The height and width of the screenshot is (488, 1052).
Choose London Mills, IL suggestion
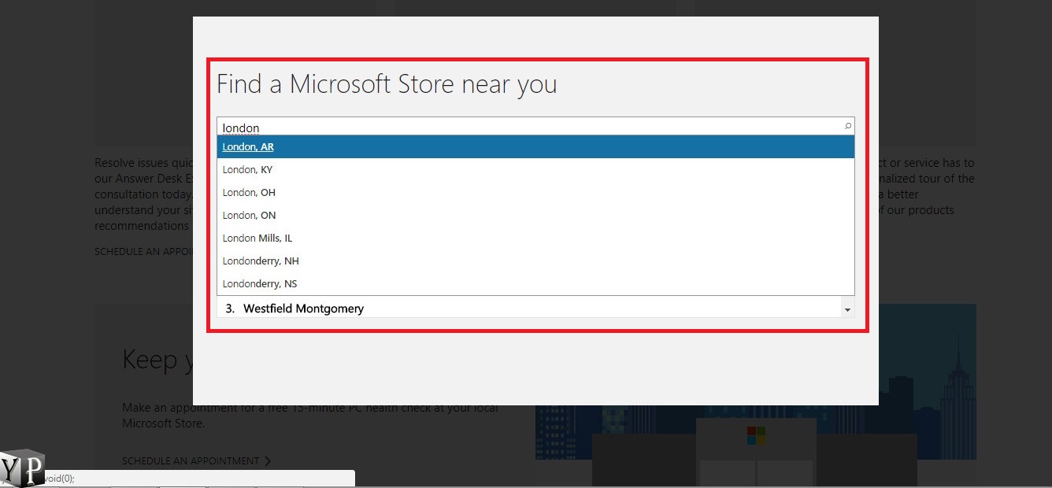535,238
